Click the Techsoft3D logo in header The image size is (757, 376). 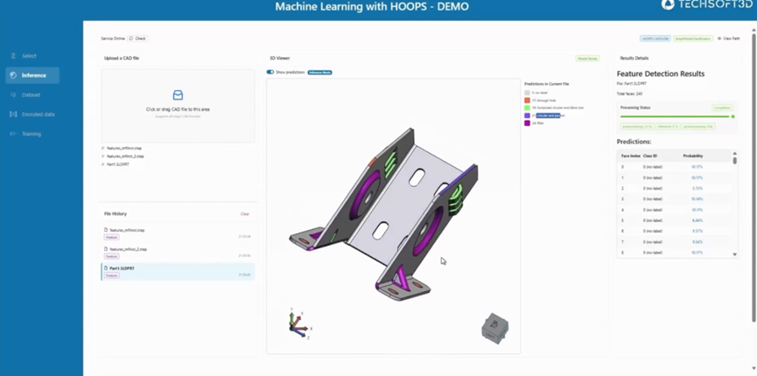706,5
